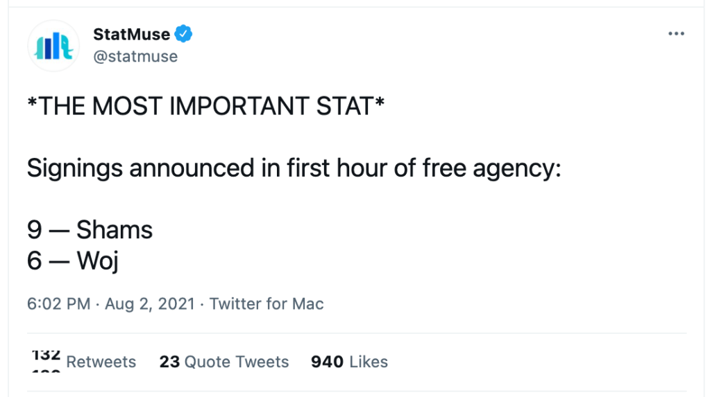This screenshot has height=397, width=710.
Task: Visit the @statmuse handle profile
Action: (135, 56)
